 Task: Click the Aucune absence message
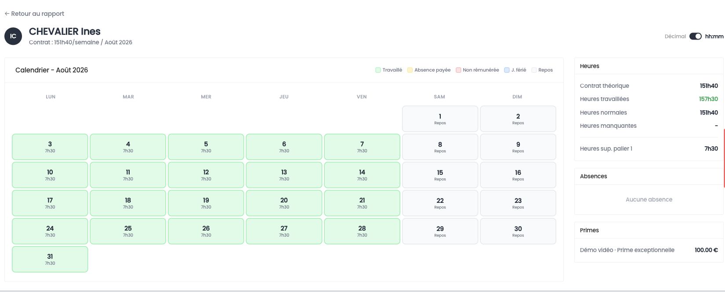tap(649, 200)
